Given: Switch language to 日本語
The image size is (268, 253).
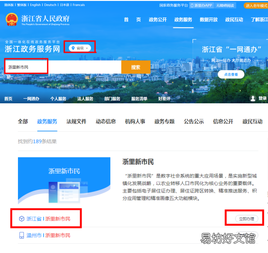Looking at the screenshot, I should coord(64,5).
